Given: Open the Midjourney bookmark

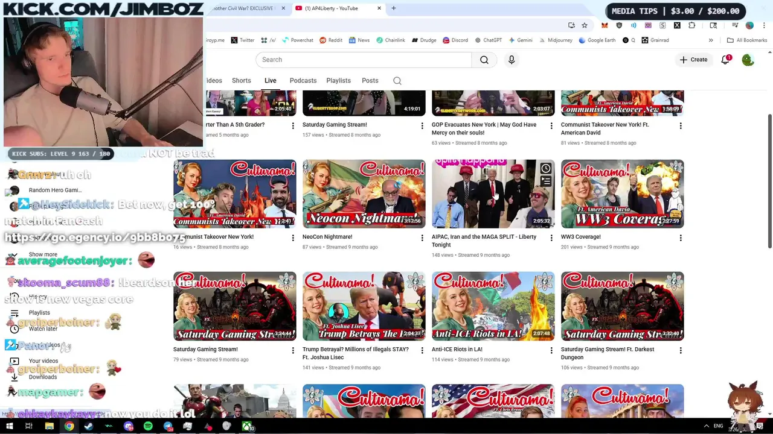Looking at the screenshot, I should [556, 40].
